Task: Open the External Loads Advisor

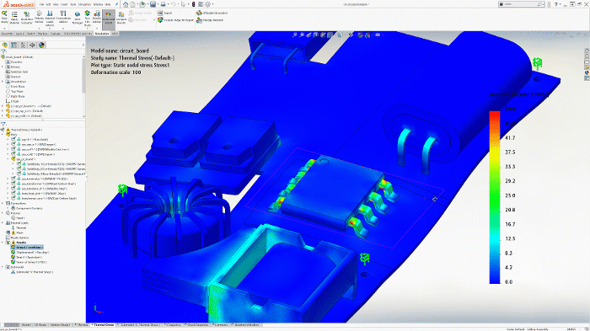Action: click(x=50, y=18)
